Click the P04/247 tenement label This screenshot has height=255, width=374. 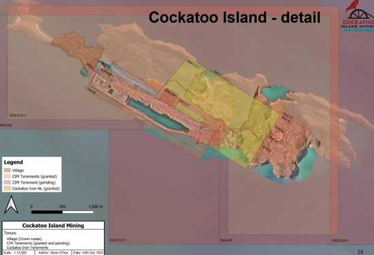coord(226,241)
